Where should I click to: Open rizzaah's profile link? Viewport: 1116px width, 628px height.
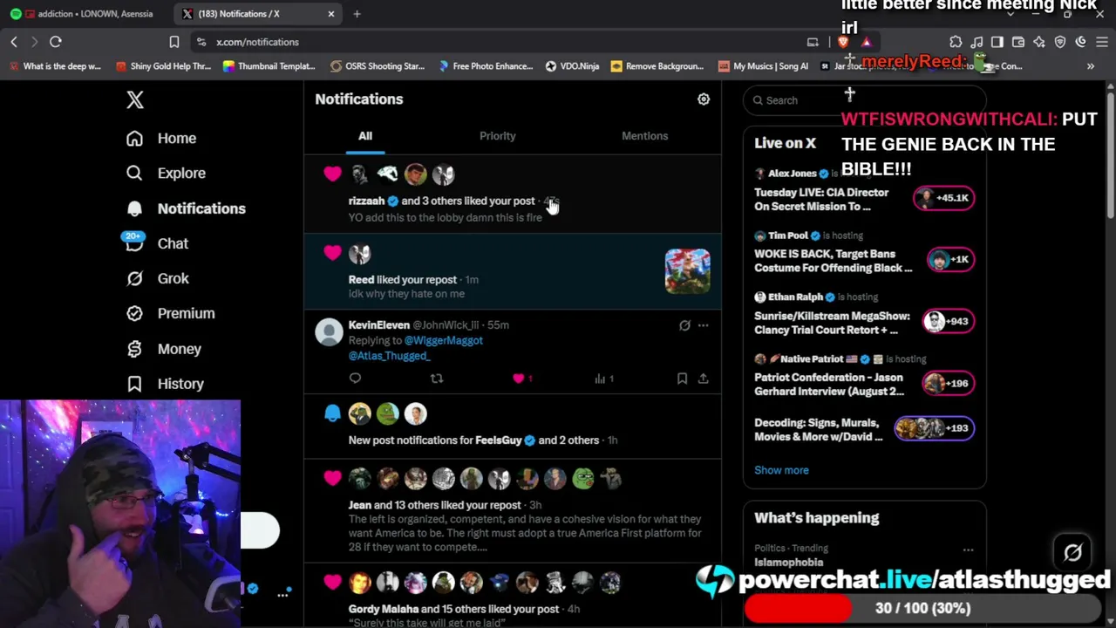[x=366, y=201]
